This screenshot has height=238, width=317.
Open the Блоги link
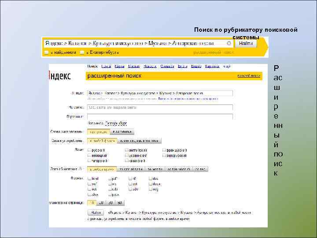click(182, 66)
